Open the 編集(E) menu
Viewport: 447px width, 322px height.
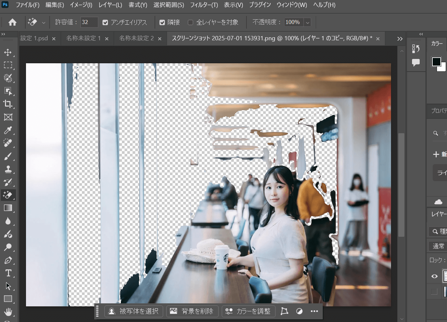pyautogui.click(x=55, y=5)
